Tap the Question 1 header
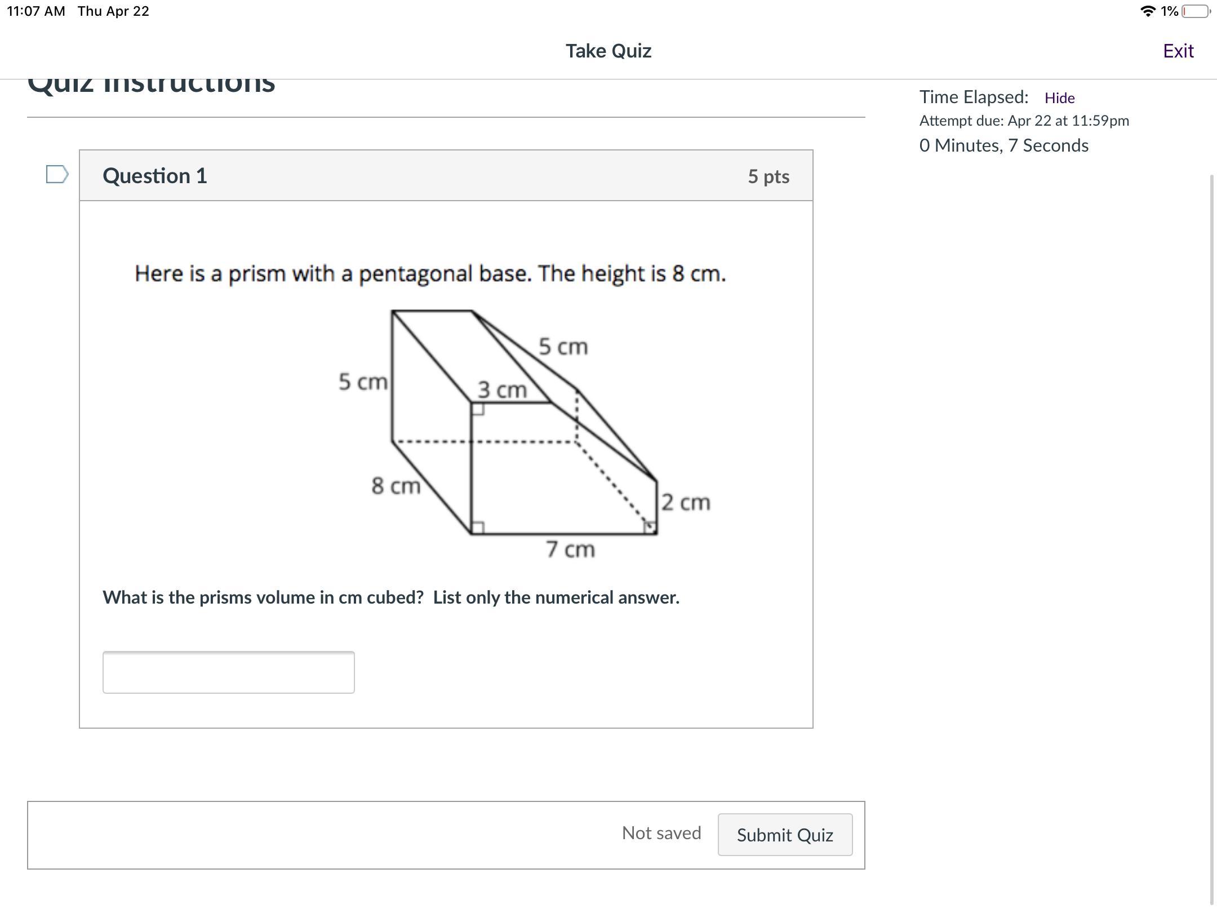Screen dimensions: 1217x913 click(x=155, y=176)
